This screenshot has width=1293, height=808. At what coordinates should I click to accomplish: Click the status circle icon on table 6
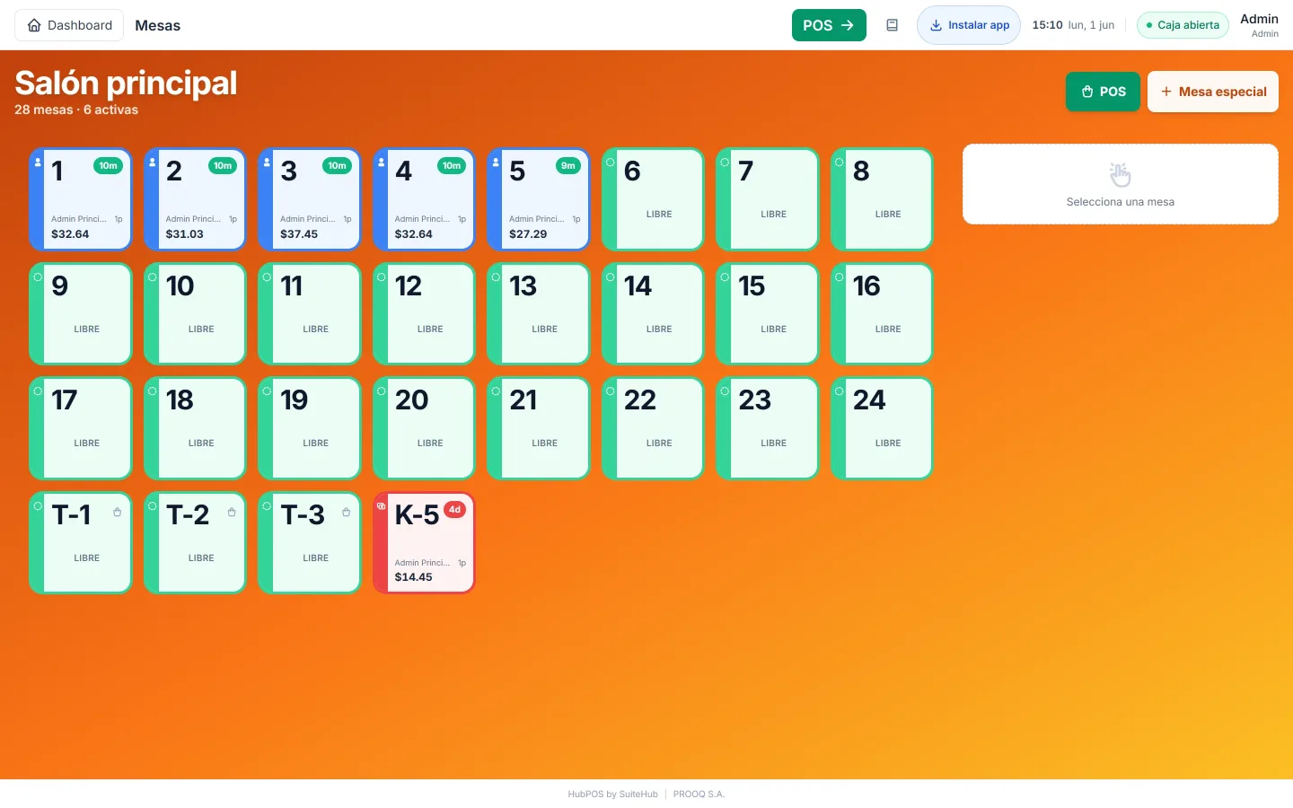tap(611, 162)
